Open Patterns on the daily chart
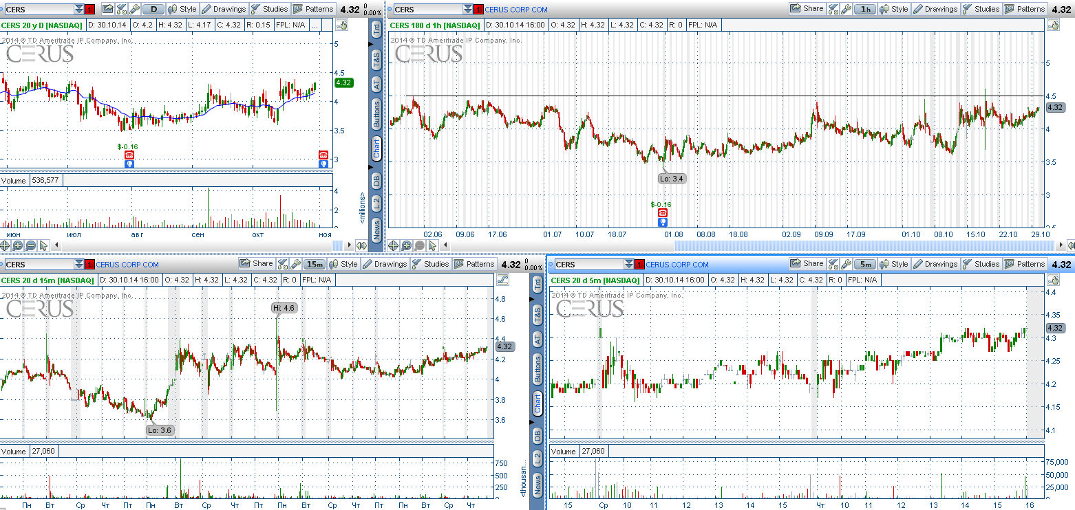Screen dimensions: 1075x510 tap(313, 9)
